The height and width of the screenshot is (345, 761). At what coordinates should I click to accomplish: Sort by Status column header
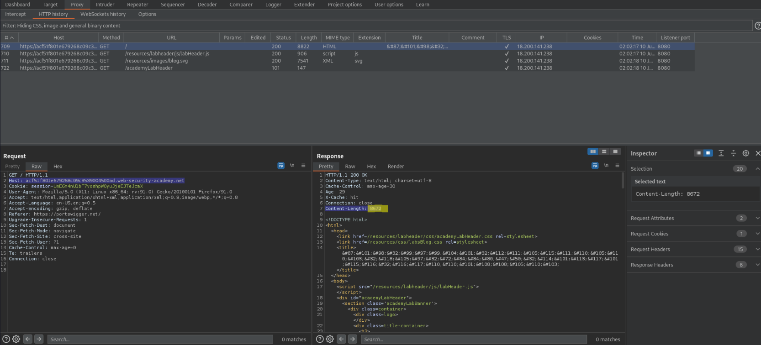283,37
